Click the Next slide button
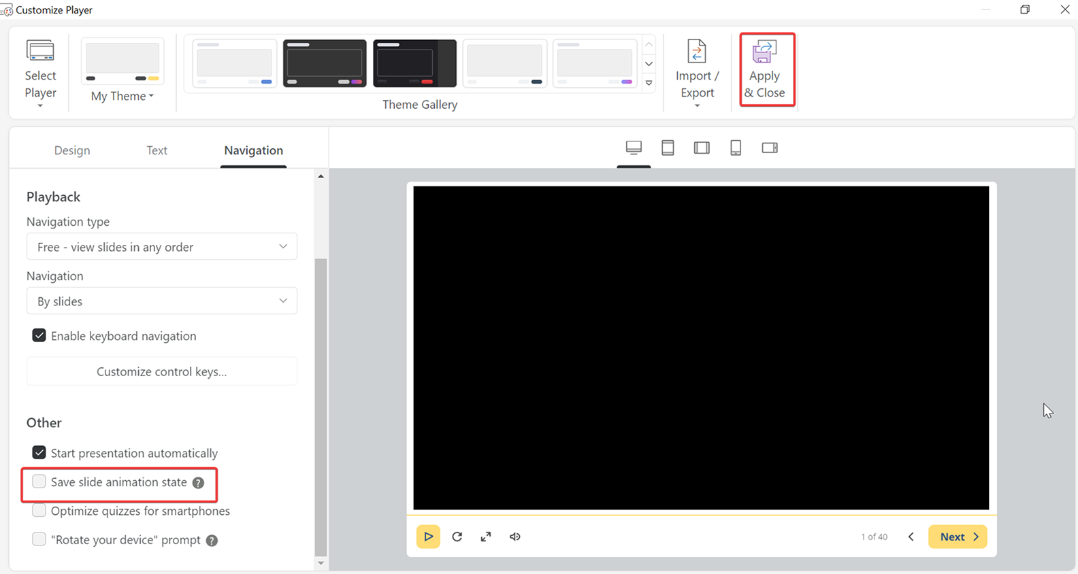This screenshot has height=574, width=1078. click(x=958, y=537)
